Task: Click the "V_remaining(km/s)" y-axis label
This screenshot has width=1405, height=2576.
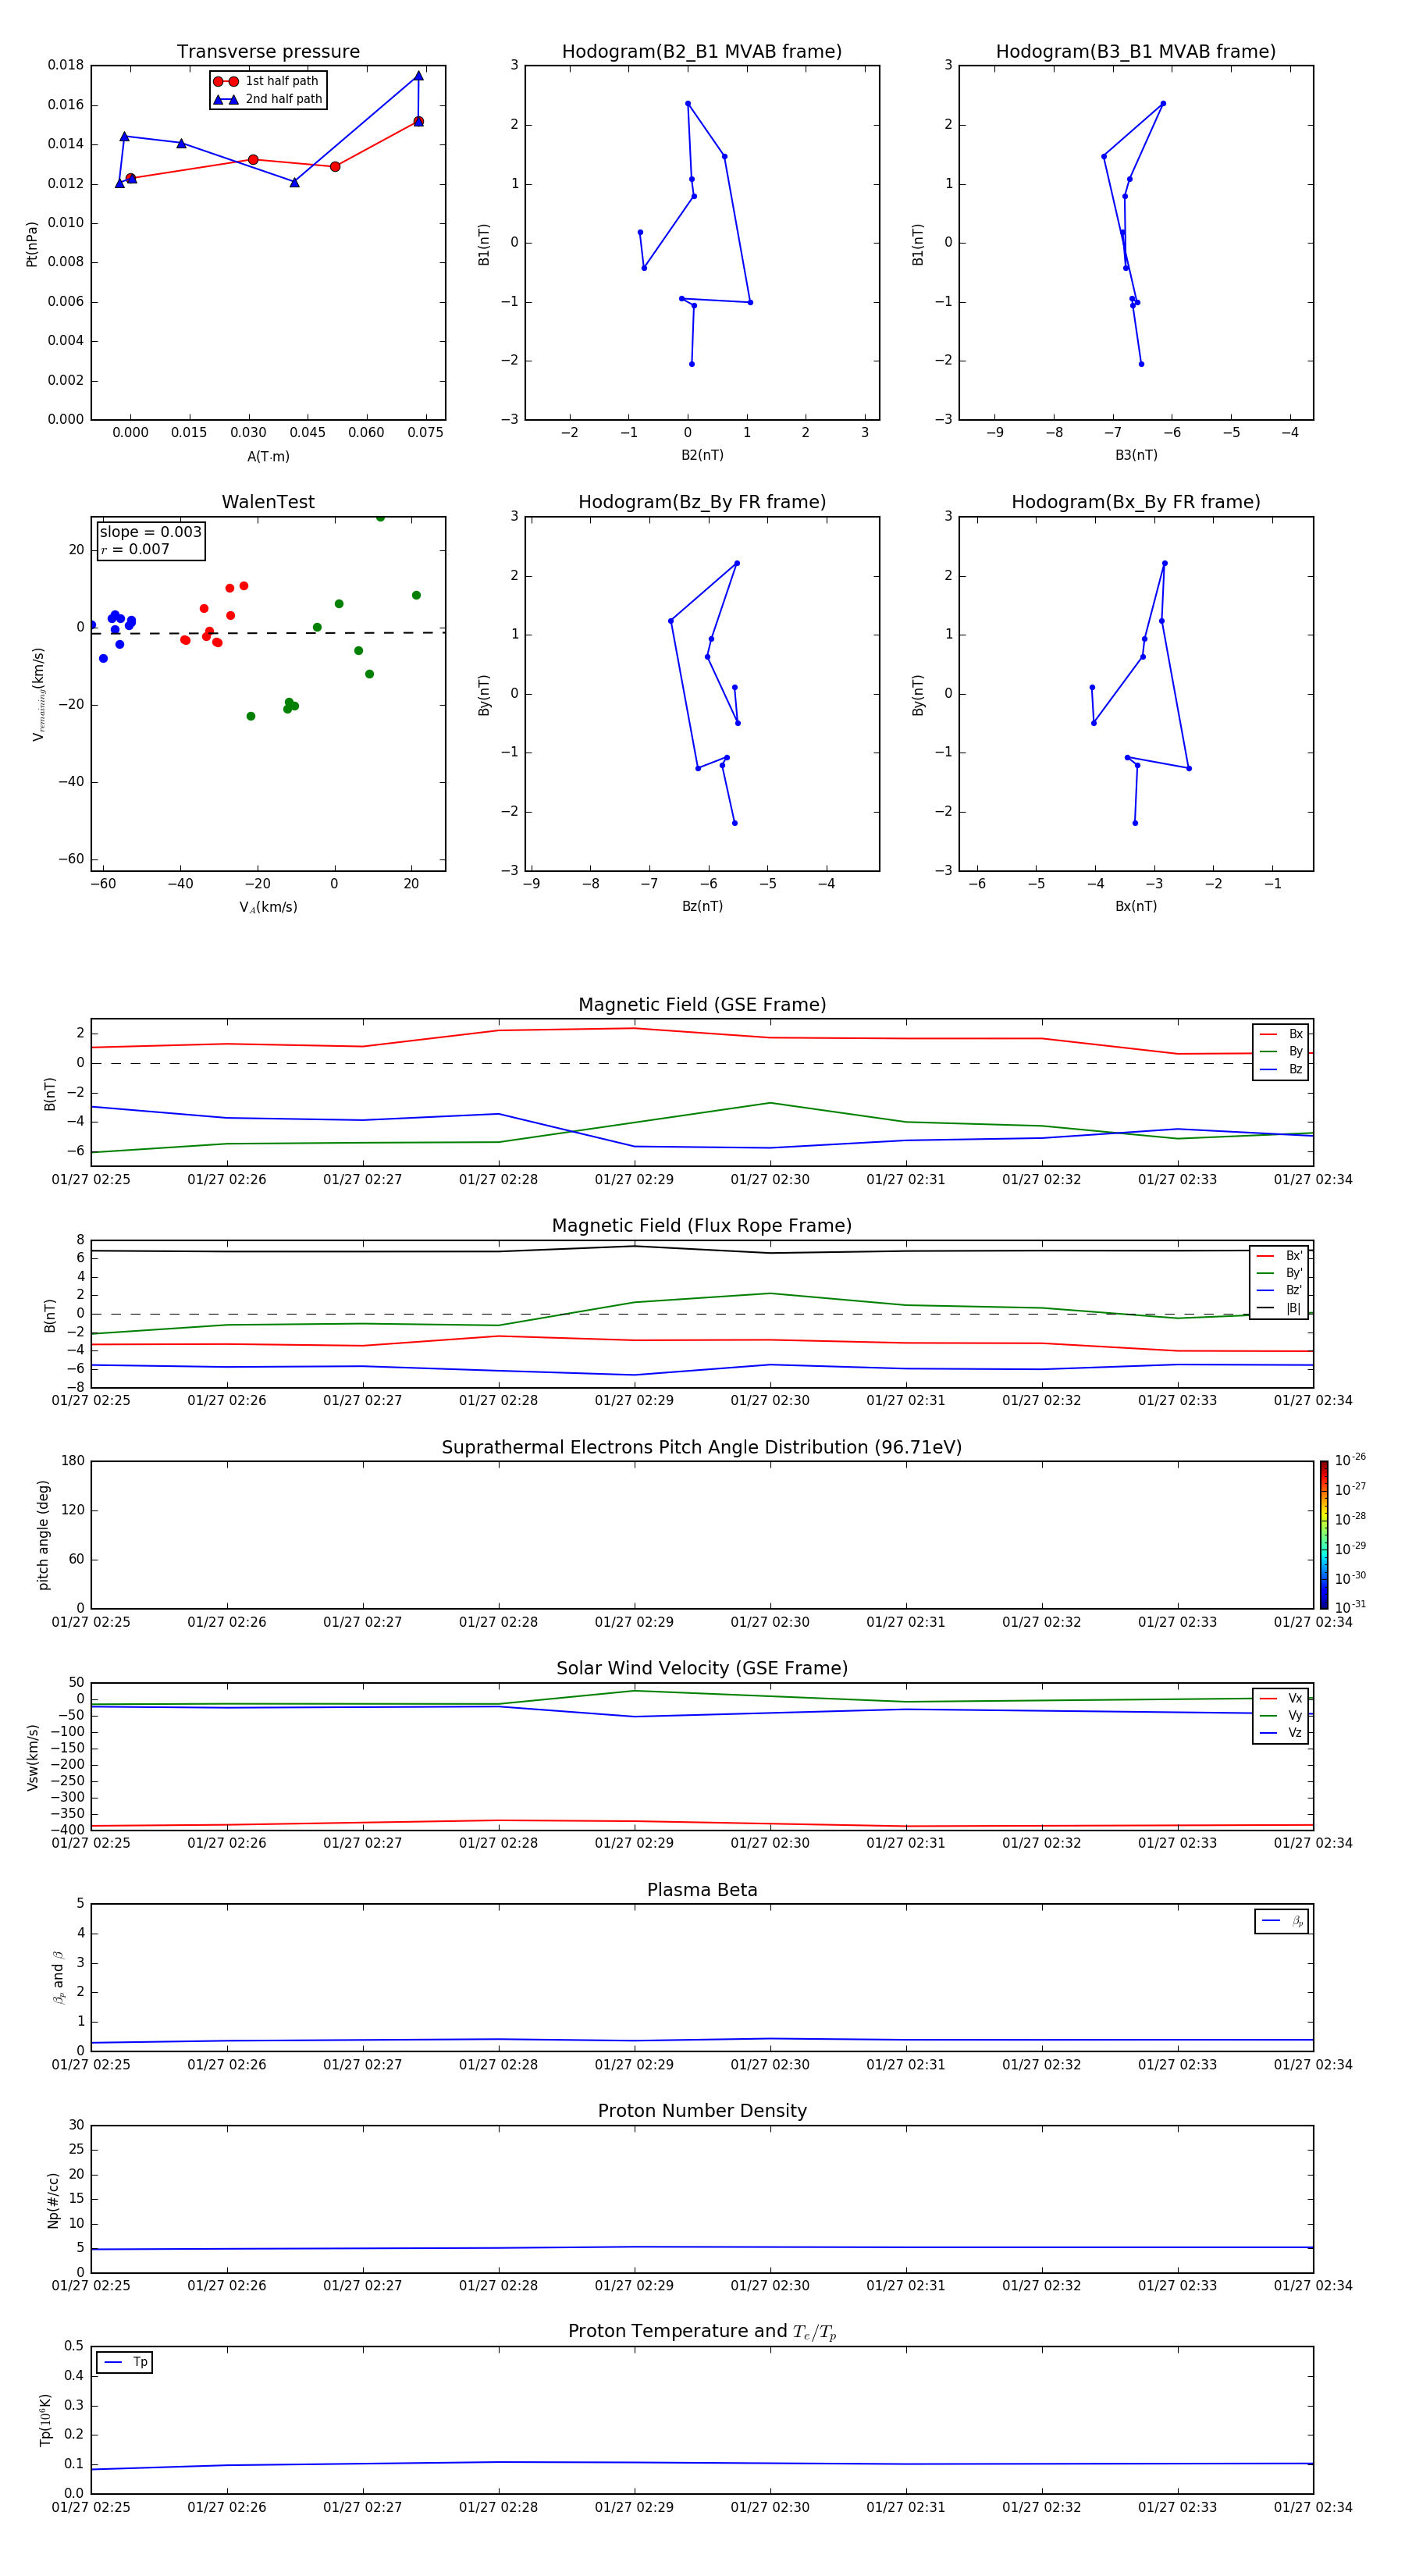Action: point(38,694)
